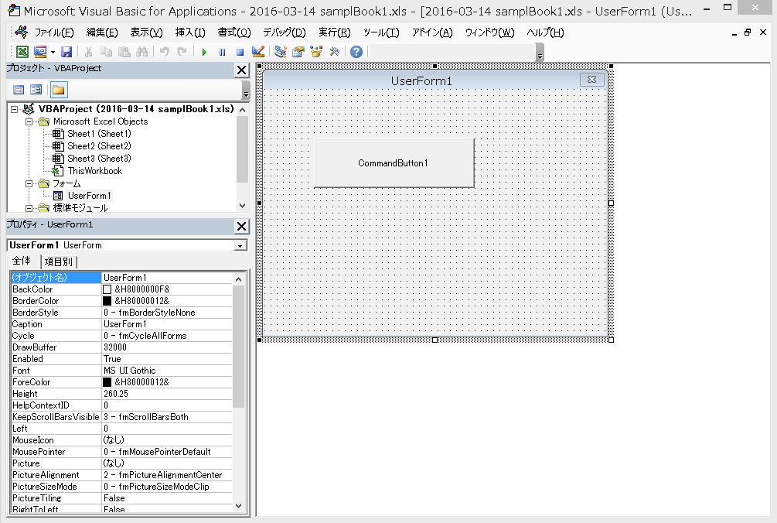Viewport: 777px width, 523px height.
Task: Click the Insert UserForm toolbar icon
Action: [40, 52]
